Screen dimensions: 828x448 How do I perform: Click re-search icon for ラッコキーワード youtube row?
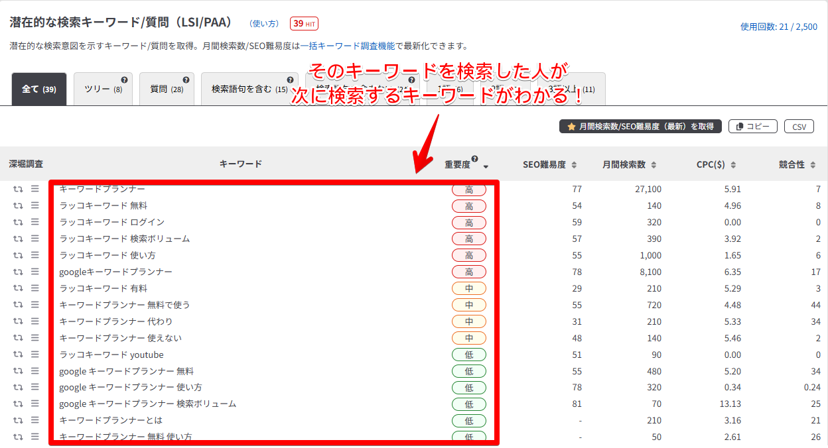[18, 355]
